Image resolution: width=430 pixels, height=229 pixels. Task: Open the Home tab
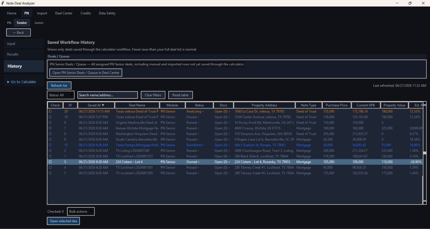[12, 13]
